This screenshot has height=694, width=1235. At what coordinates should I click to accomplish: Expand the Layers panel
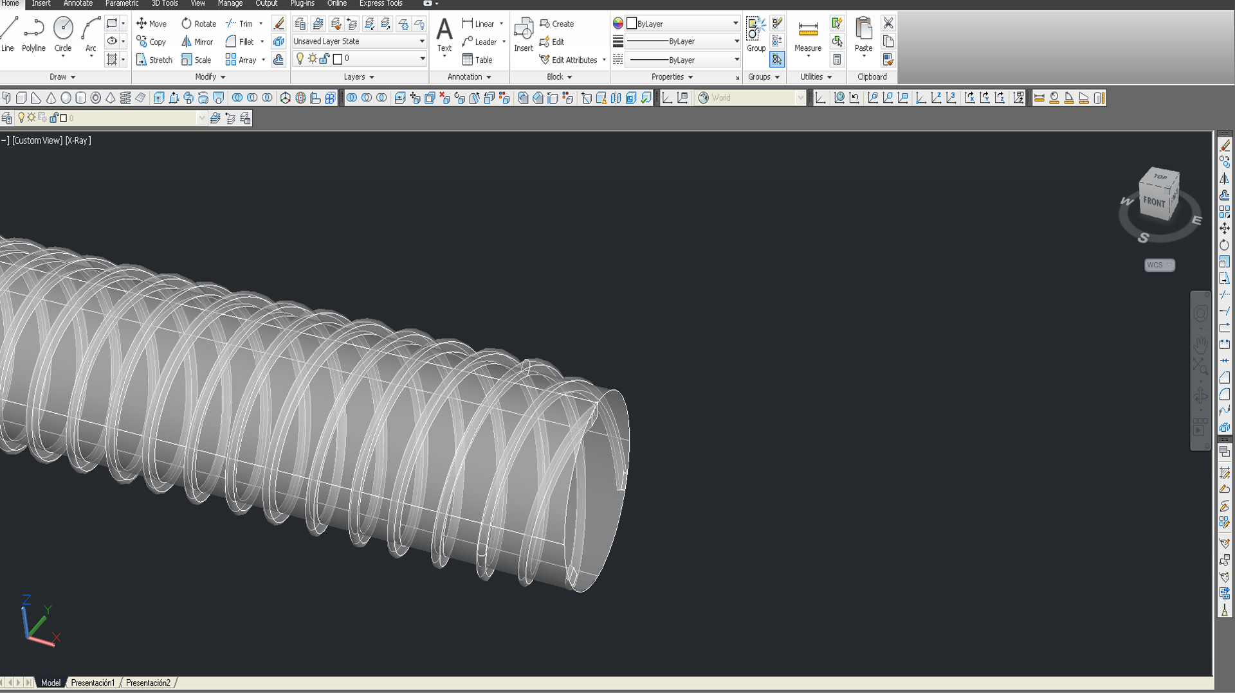coord(359,77)
